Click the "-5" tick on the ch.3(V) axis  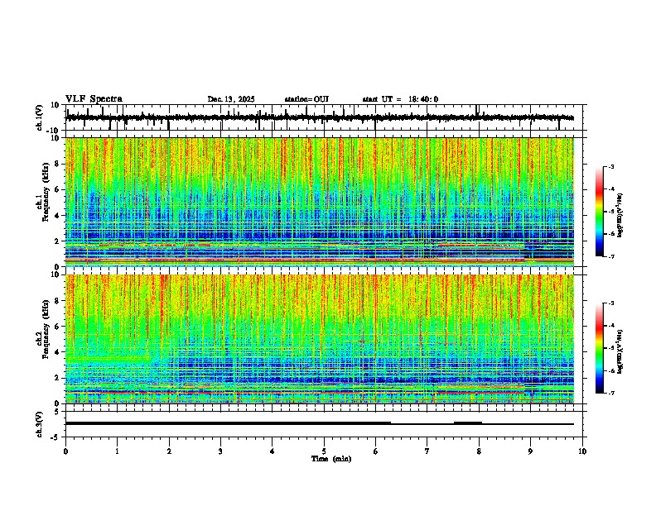(x=55, y=437)
